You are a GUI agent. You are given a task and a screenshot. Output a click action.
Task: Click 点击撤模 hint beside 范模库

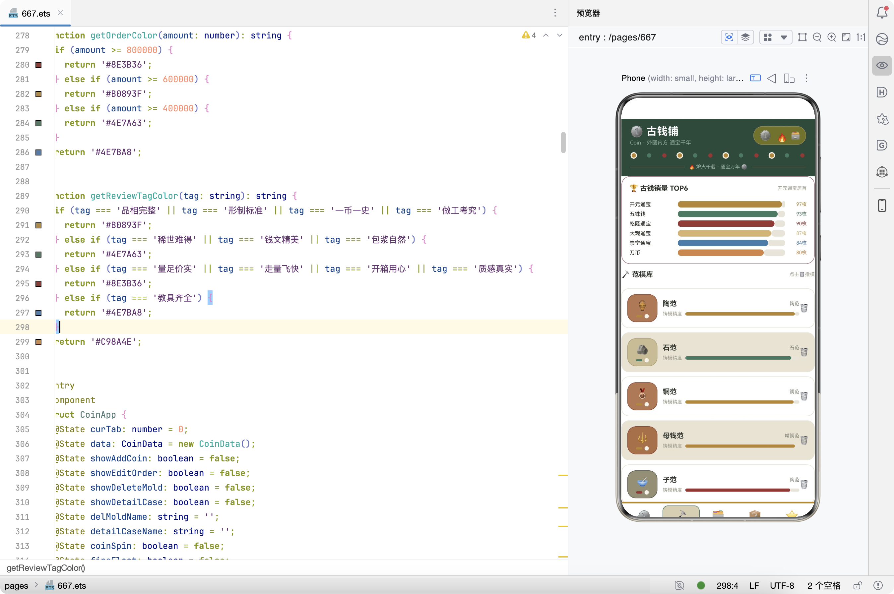[801, 274]
